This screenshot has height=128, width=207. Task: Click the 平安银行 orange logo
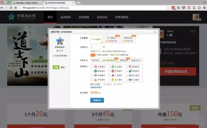pyautogui.click(x=96, y=80)
